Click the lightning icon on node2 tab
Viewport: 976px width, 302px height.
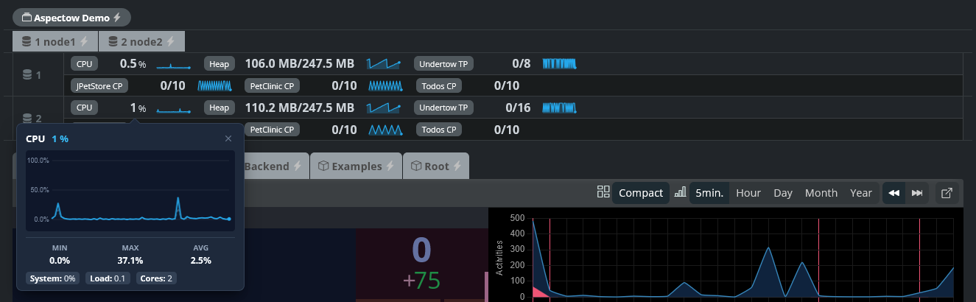(170, 42)
